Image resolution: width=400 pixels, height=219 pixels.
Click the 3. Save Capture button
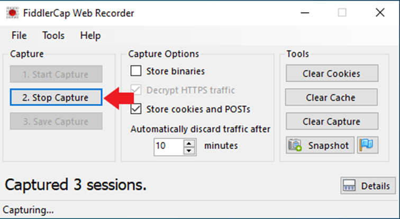(56, 121)
